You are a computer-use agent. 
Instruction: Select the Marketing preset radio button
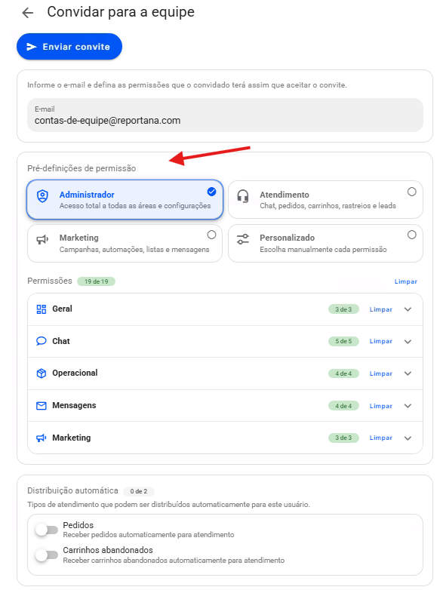[x=211, y=235]
